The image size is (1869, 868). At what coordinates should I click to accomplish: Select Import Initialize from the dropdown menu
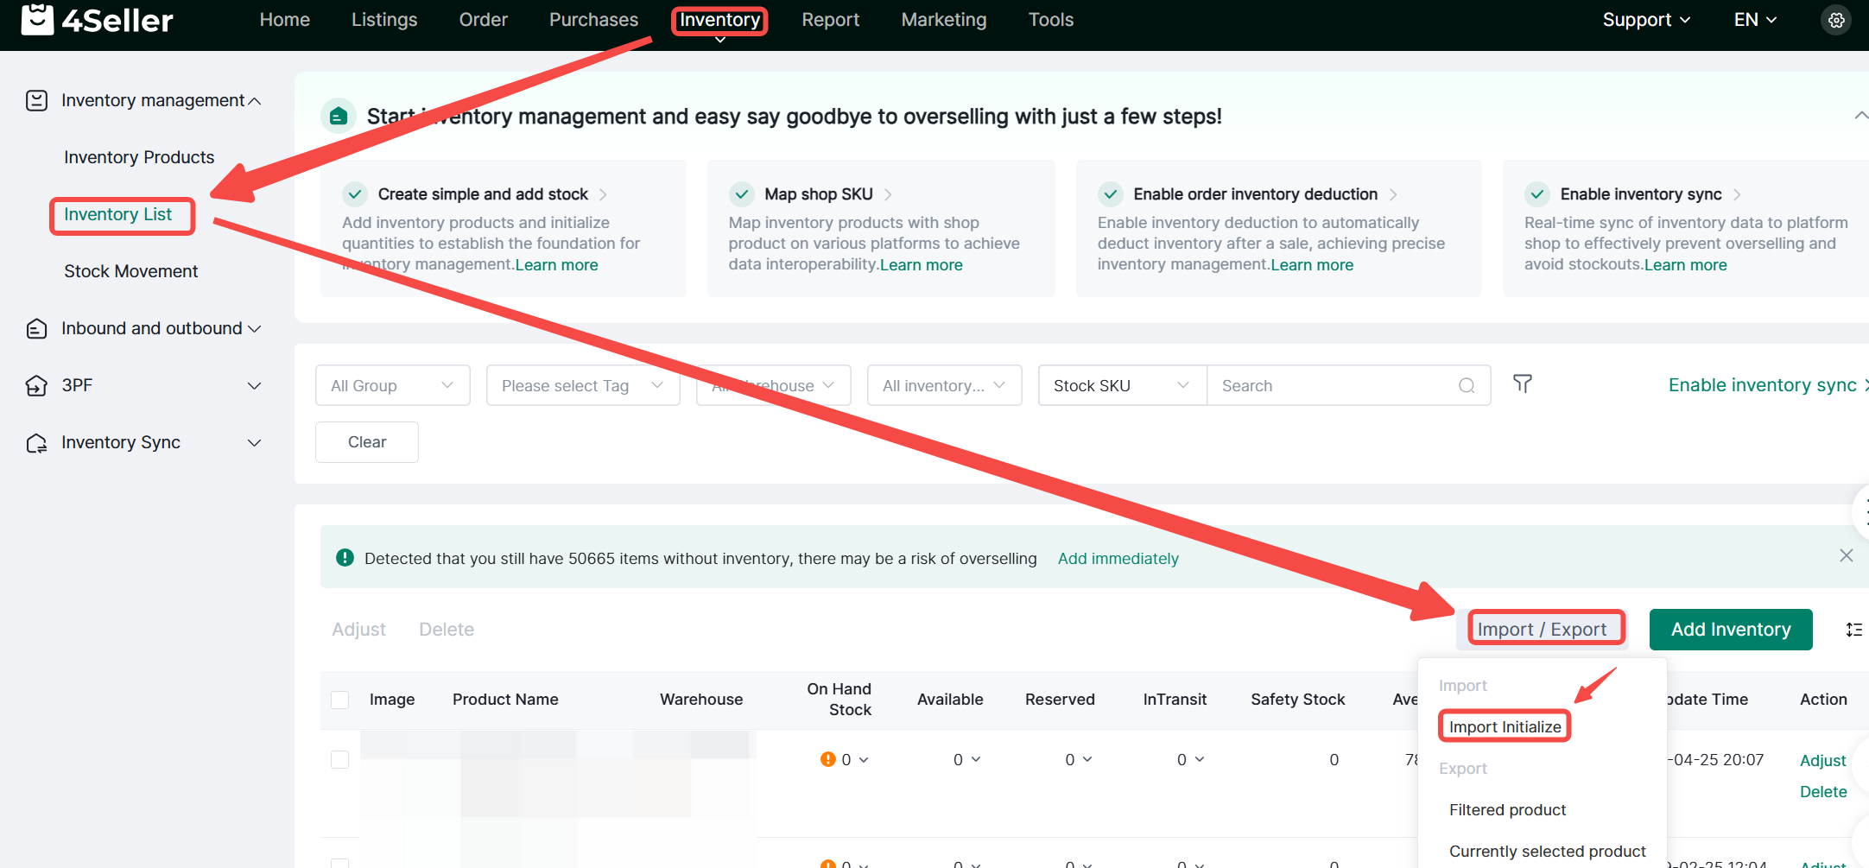click(x=1505, y=726)
